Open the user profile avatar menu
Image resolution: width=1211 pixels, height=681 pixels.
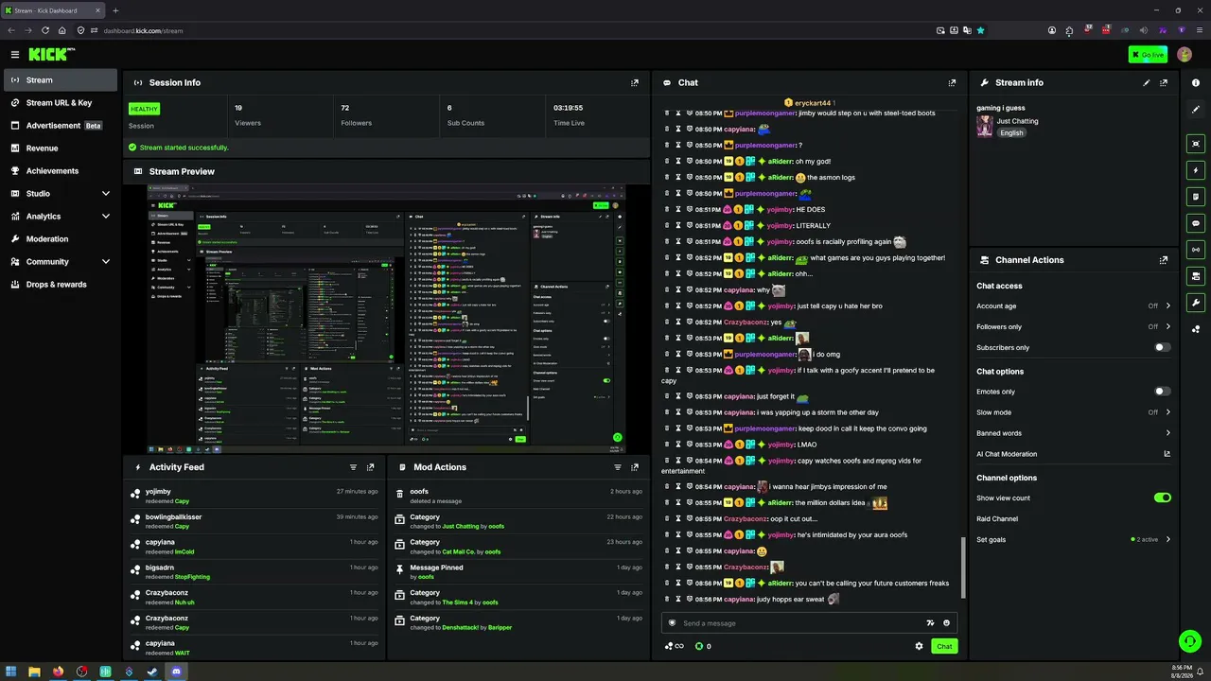[1185, 55]
